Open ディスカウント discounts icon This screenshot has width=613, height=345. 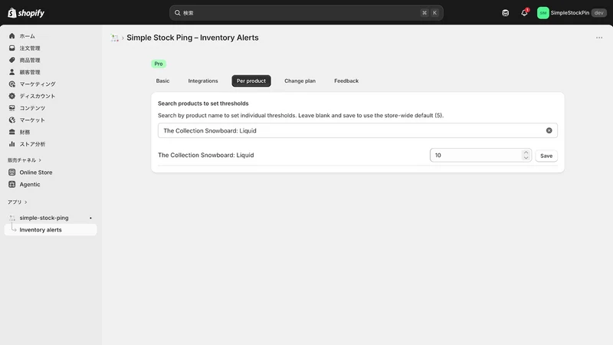11,96
